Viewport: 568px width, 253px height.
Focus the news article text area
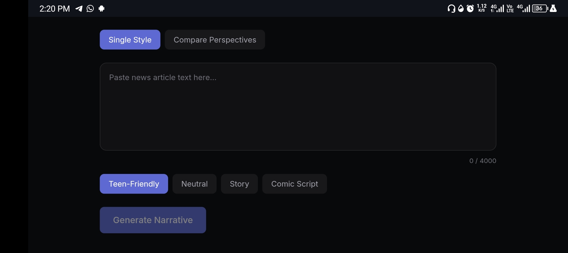tap(298, 107)
